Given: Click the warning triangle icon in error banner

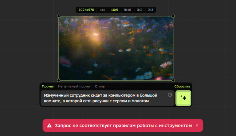Looking at the screenshot, I should tap(49, 126).
